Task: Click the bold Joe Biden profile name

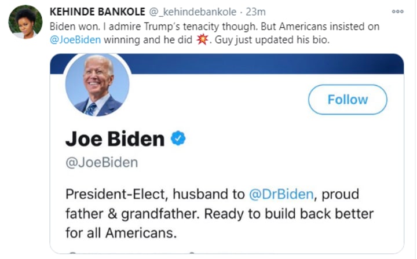Action: [x=115, y=139]
